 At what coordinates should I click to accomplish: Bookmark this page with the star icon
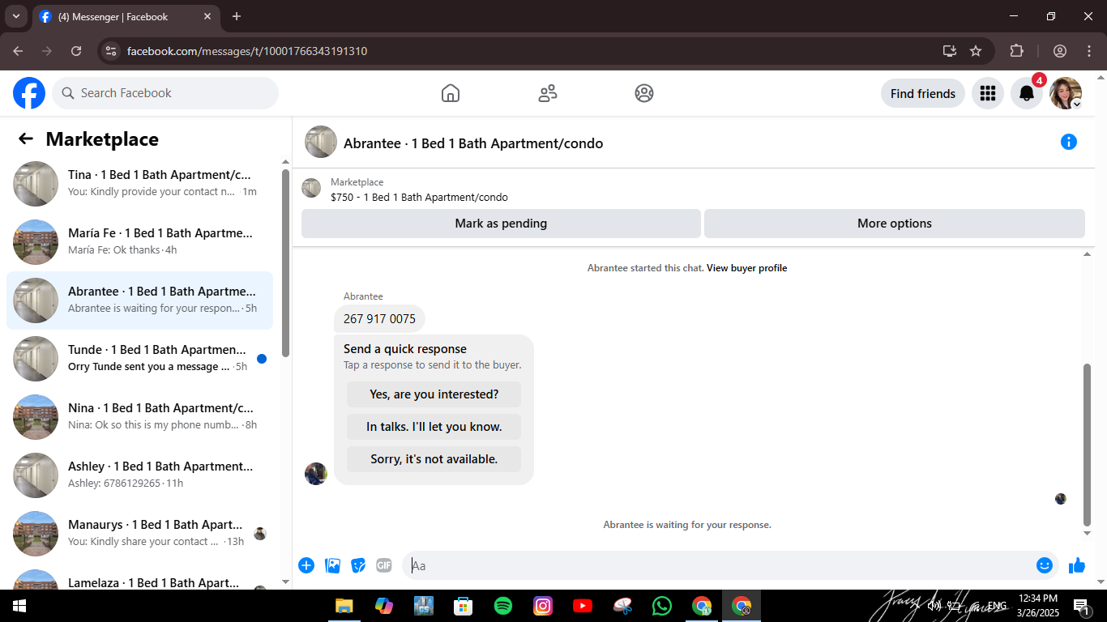pyautogui.click(x=976, y=51)
